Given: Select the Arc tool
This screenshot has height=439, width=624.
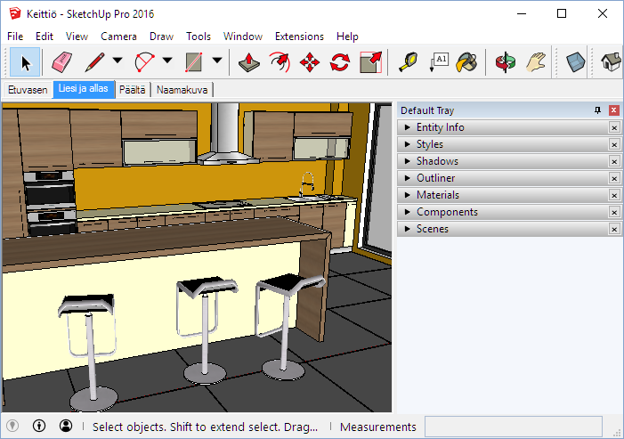Looking at the screenshot, I should click(x=144, y=62).
